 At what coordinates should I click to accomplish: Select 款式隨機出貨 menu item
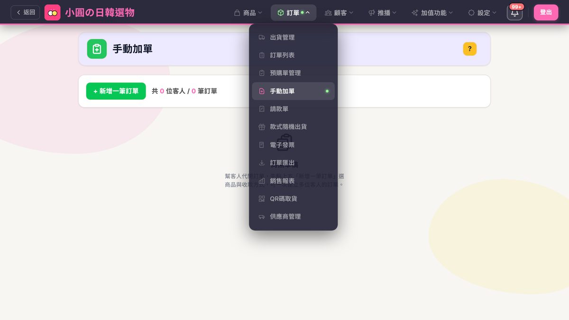293,127
